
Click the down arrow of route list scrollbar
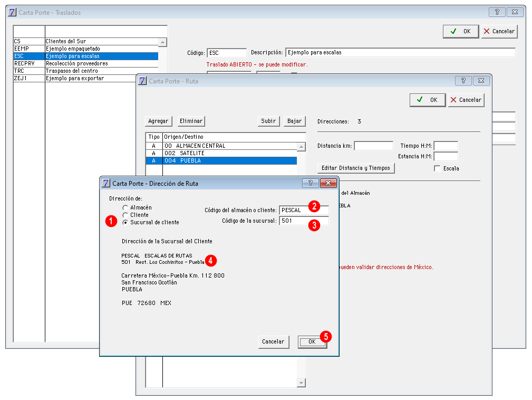click(301, 383)
